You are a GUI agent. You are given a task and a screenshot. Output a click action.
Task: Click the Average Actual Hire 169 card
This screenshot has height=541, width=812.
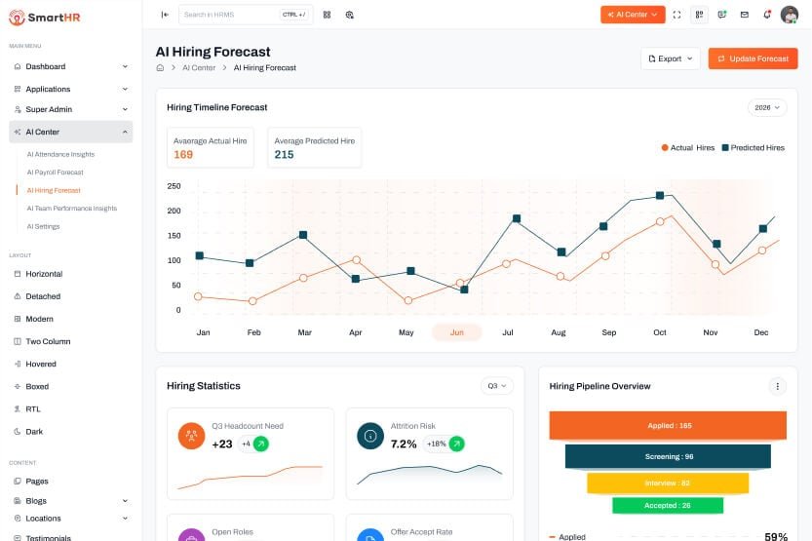[211, 147]
